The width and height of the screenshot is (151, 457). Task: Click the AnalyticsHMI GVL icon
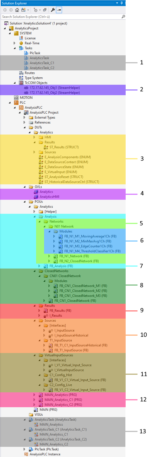coord(36,197)
